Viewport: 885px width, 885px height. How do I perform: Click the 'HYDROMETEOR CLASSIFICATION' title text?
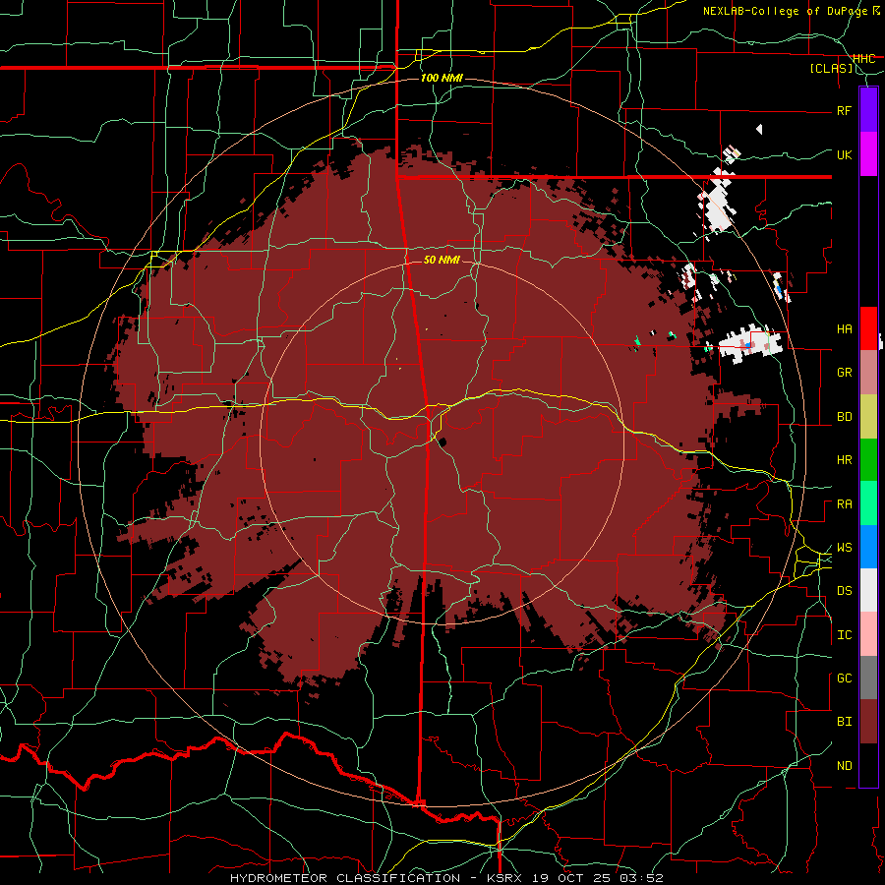point(345,878)
